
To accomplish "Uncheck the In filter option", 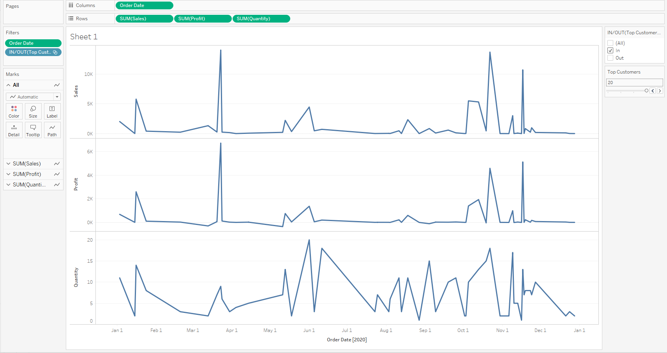I will pos(611,51).
